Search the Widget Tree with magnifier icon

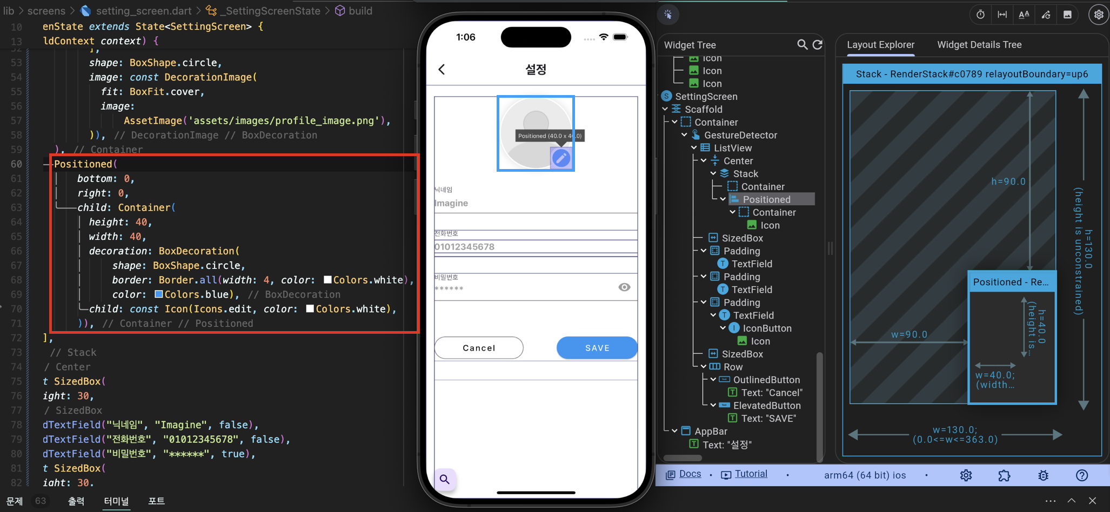point(803,45)
